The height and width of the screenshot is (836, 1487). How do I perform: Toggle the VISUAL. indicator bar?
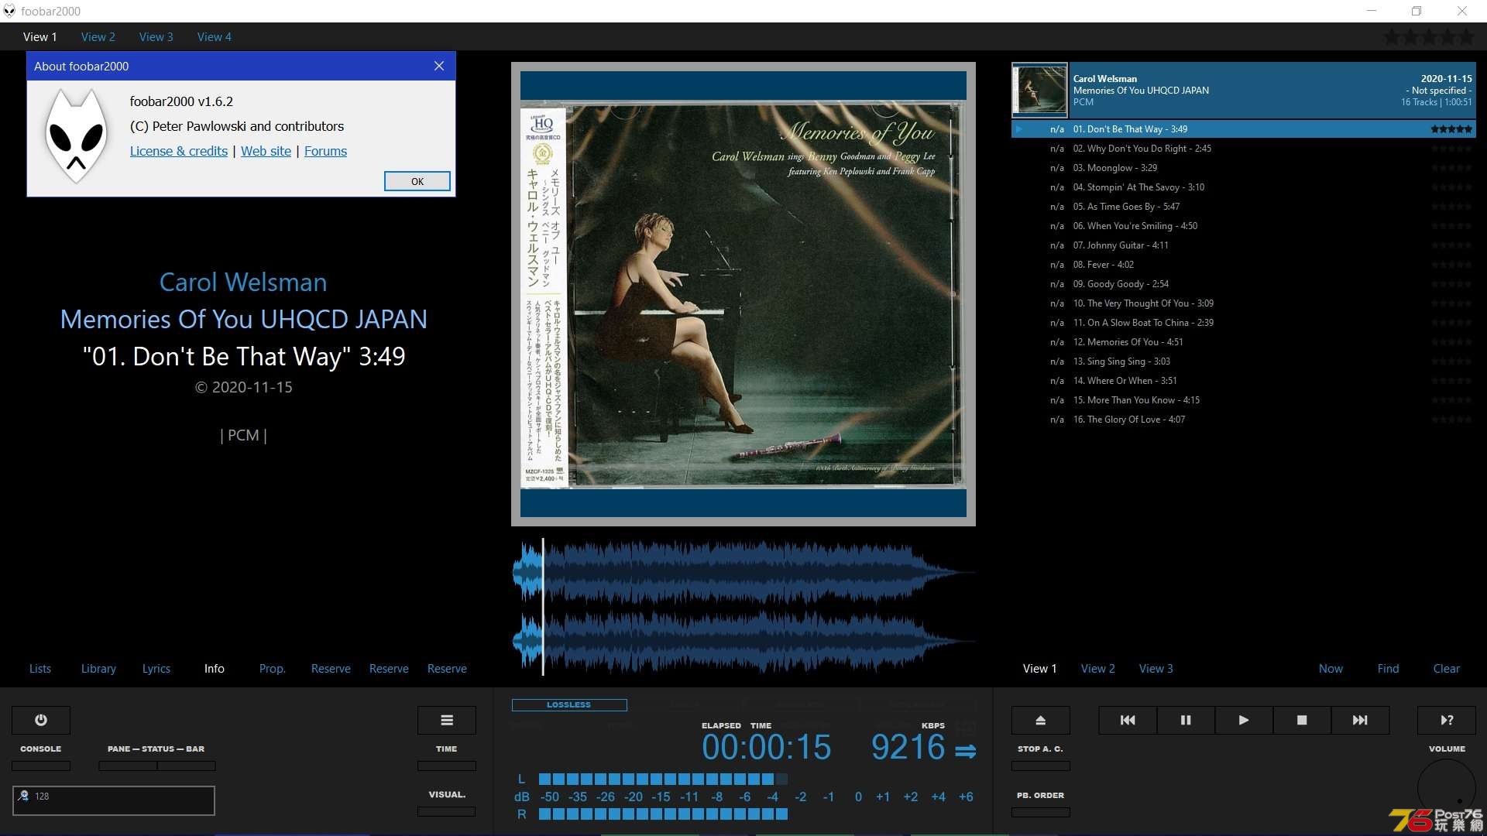[447, 811]
